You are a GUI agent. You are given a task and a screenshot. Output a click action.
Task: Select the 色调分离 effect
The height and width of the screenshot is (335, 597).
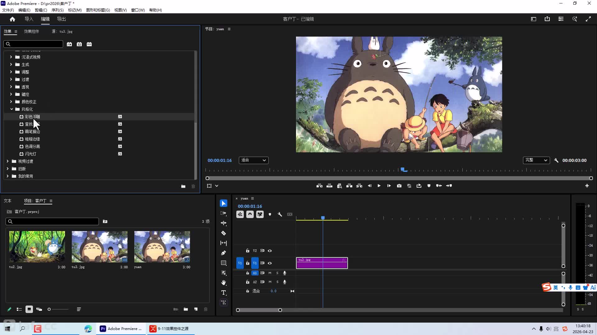tap(32, 146)
